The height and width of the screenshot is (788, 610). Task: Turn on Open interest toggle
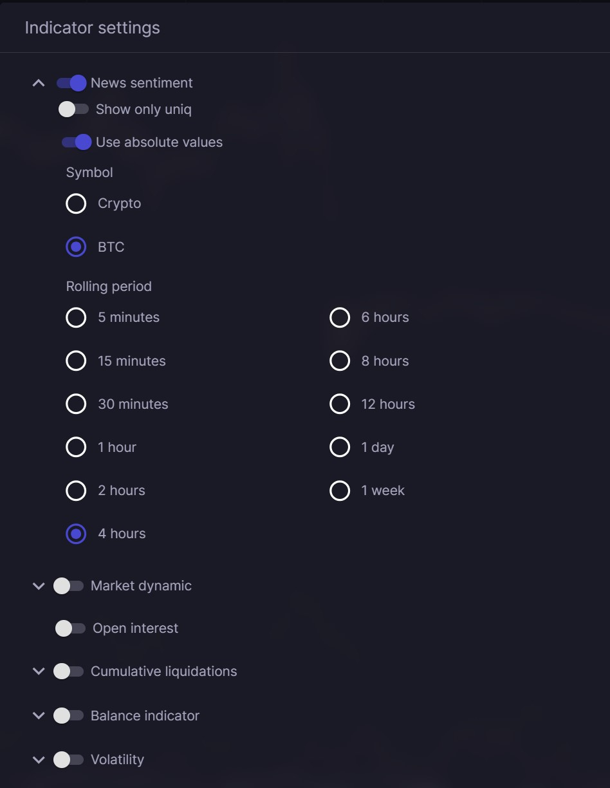pyautogui.click(x=70, y=628)
